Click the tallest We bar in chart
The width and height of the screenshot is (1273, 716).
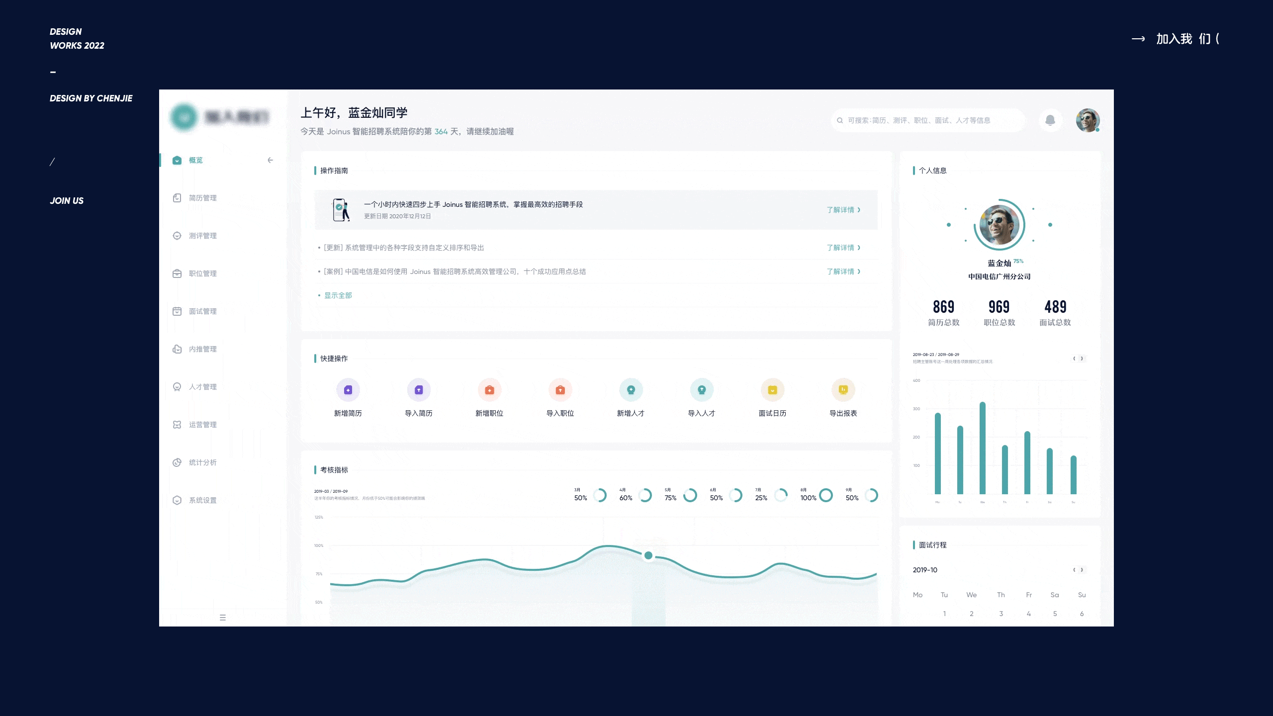pos(983,448)
